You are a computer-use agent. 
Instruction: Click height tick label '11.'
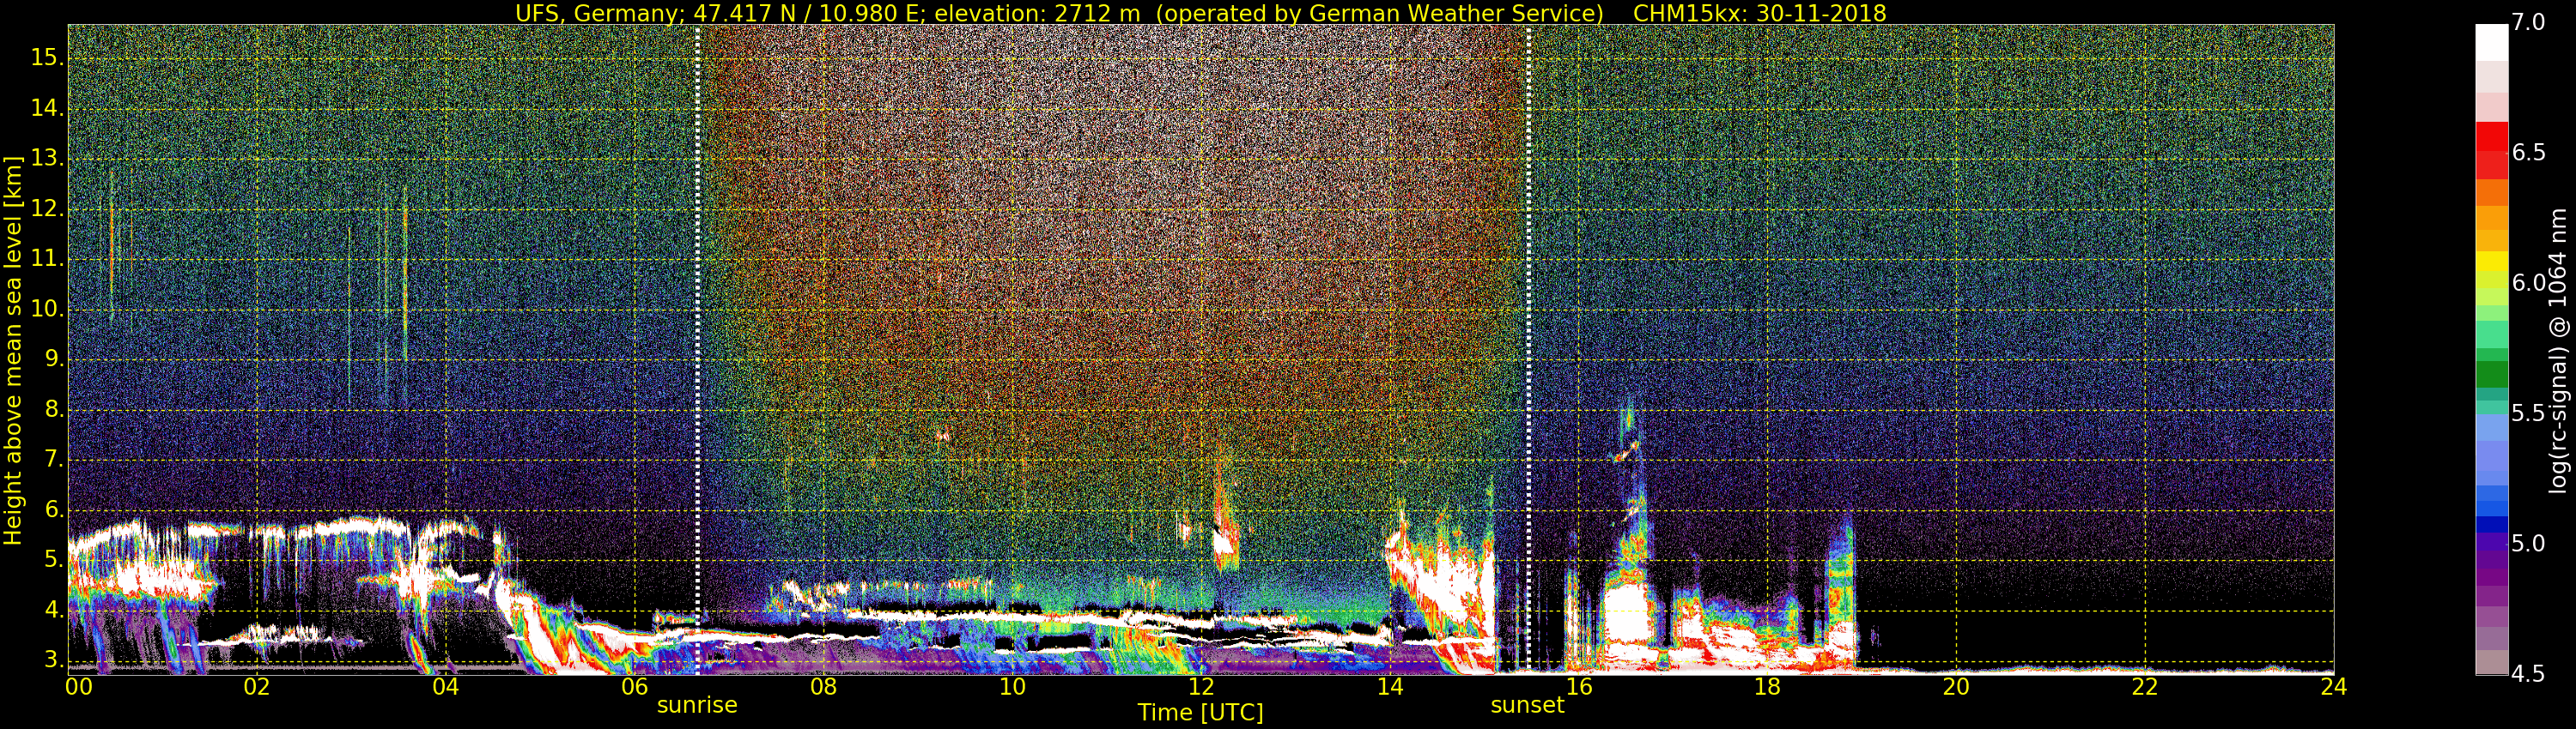coord(47,259)
